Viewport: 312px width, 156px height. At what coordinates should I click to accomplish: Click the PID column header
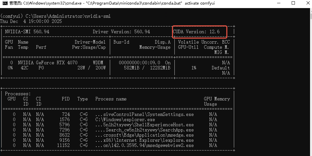click(66, 99)
